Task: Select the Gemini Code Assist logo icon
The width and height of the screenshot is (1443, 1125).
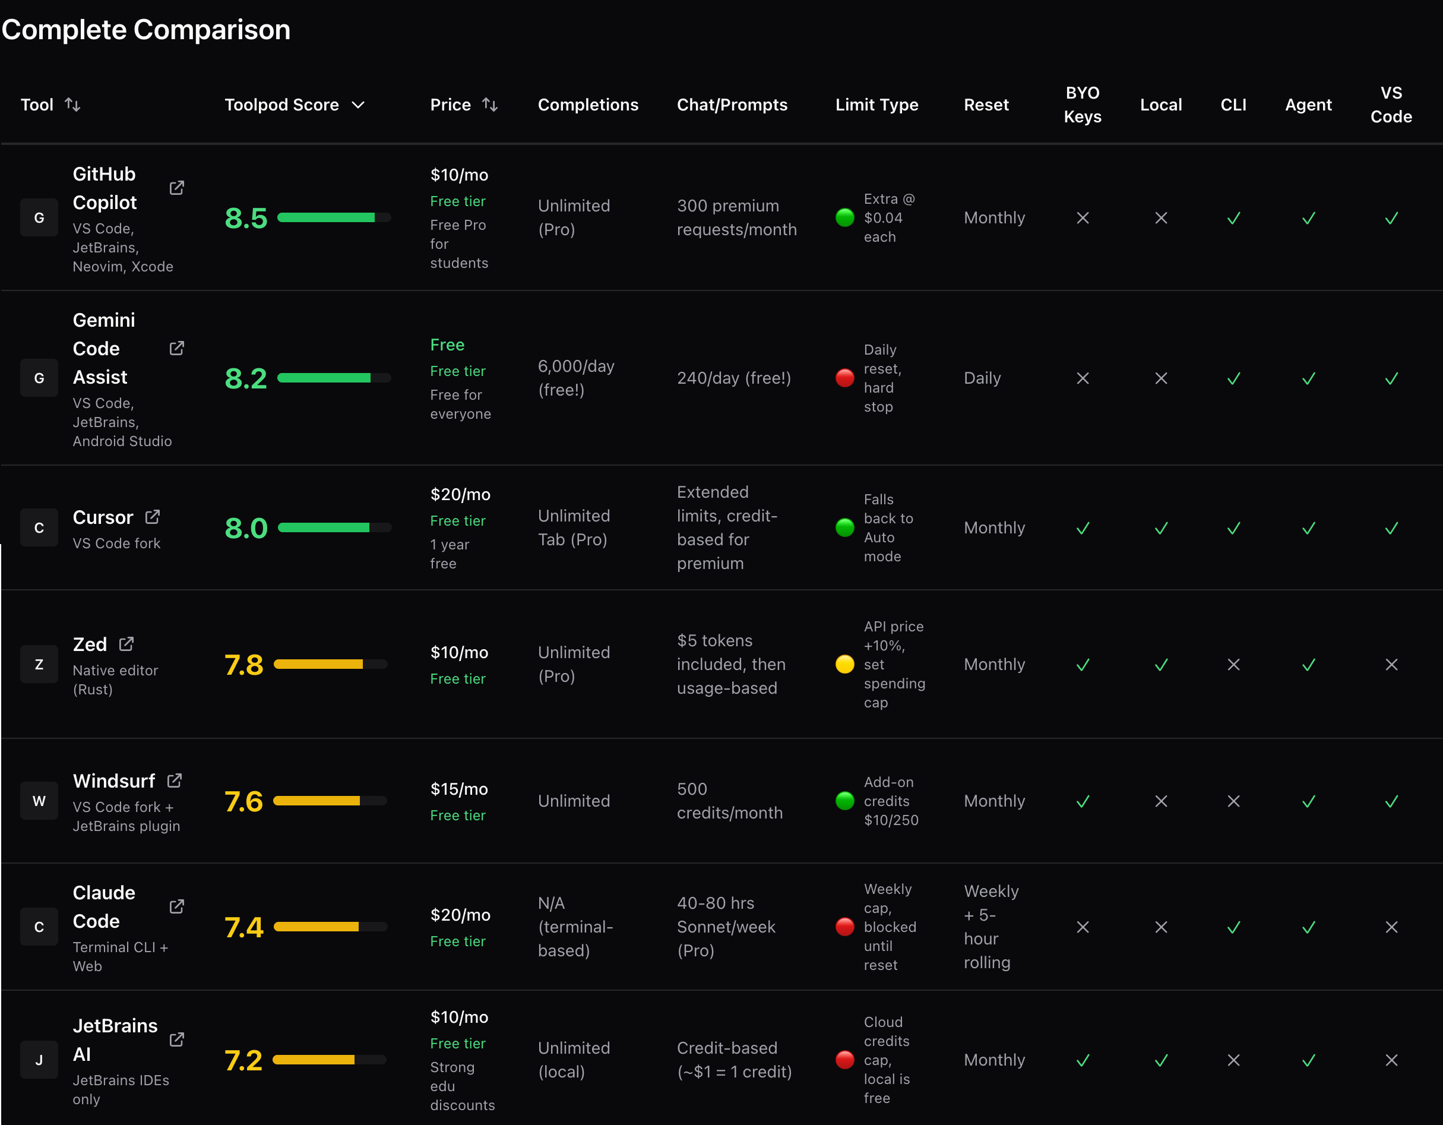Action: click(x=39, y=377)
